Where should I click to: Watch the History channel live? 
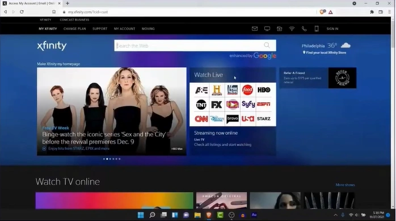(217, 90)
